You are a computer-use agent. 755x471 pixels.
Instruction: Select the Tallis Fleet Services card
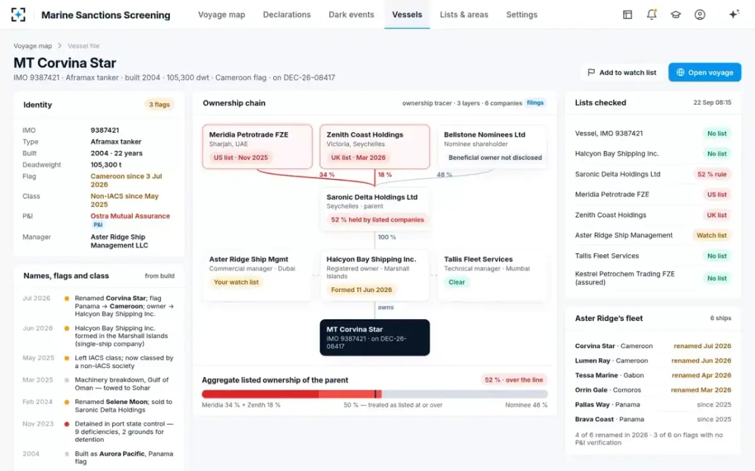(x=493, y=275)
